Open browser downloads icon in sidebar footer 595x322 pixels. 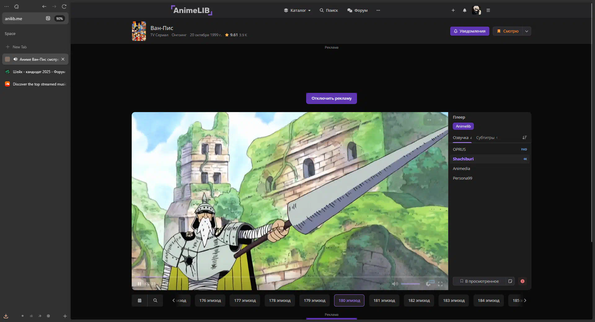(6, 316)
